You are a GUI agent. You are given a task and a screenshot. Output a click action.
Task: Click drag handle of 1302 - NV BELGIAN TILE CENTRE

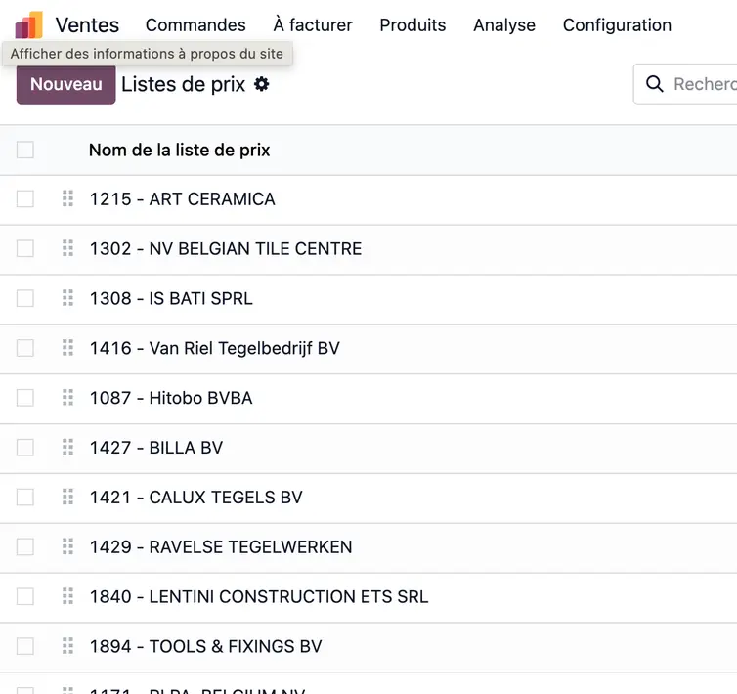coord(67,248)
